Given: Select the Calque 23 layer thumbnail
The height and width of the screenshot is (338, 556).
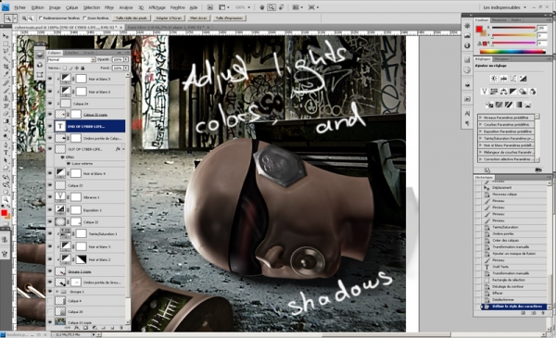Looking at the screenshot, I should point(60,185).
